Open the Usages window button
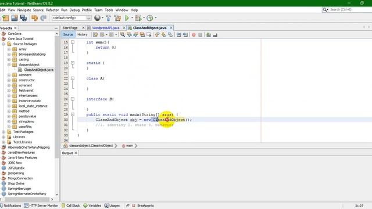 pyautogui.click(x=112, y=206)
